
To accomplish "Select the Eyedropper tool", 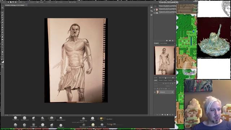I will pyautogui.click(x=2, y=20).
